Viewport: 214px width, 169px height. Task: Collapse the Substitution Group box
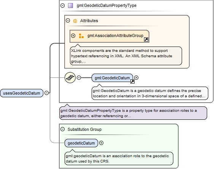(x=62, y=129)
